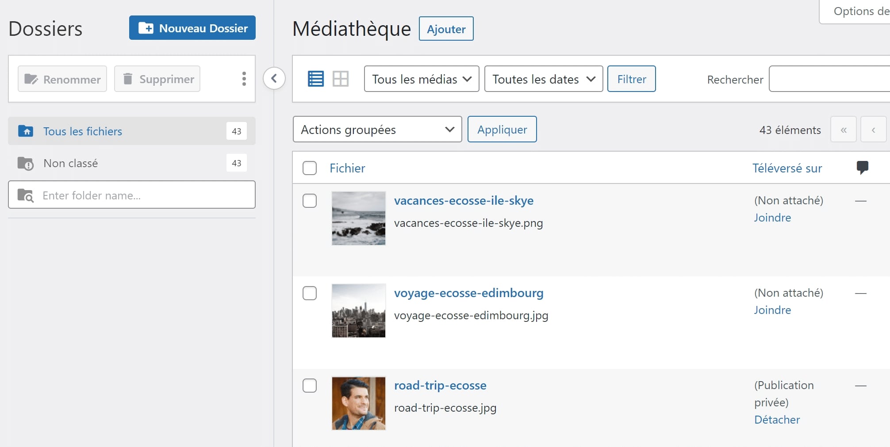Click the Nouveau Dossier button
The height and width of the screenshot is (447, 890).
pos(192,28)
